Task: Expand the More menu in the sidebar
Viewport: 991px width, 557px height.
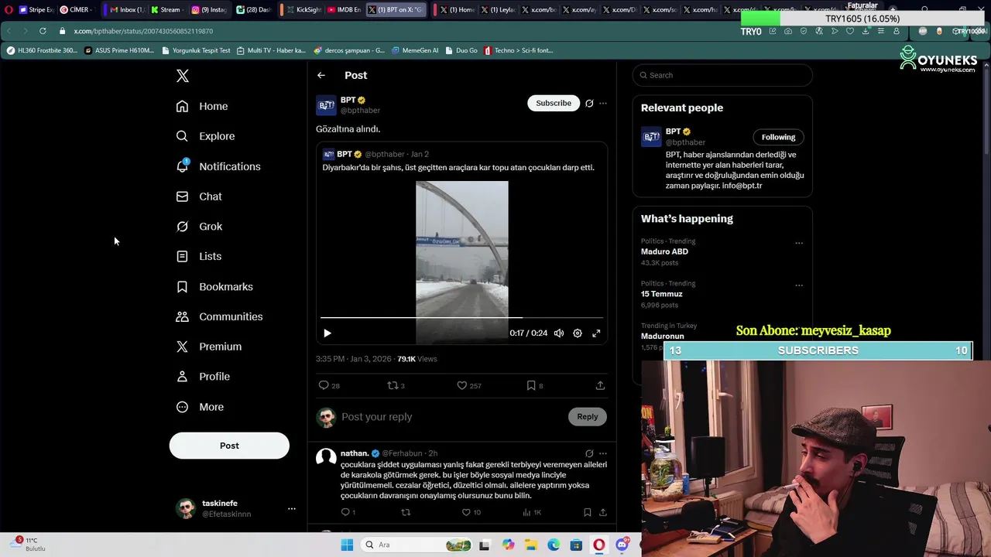Action: coord(200,407)
